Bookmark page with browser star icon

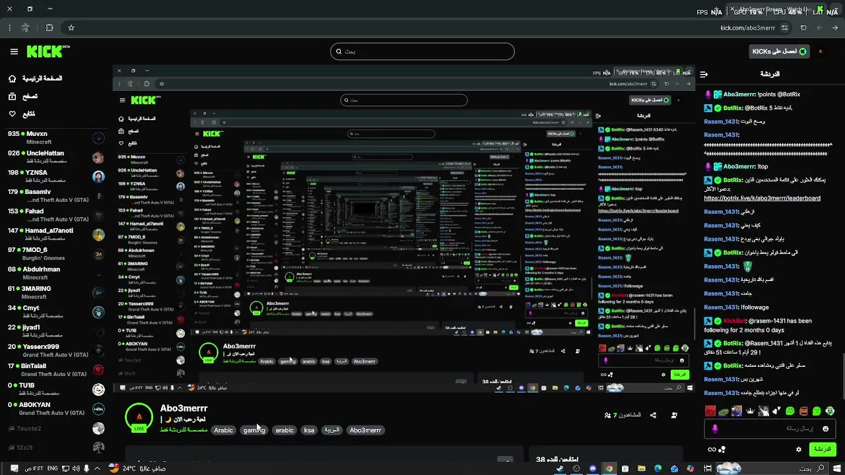pos(71,28)
